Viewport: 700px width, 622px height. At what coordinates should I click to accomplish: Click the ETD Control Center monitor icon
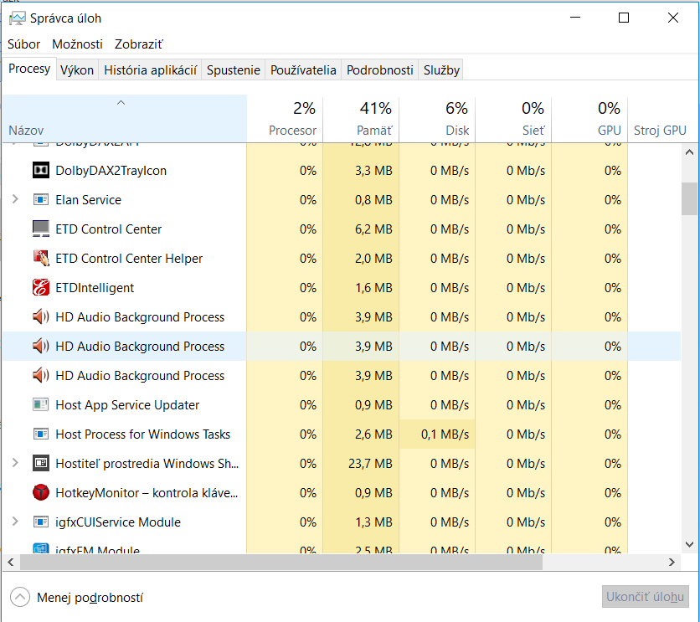[40, 229]
